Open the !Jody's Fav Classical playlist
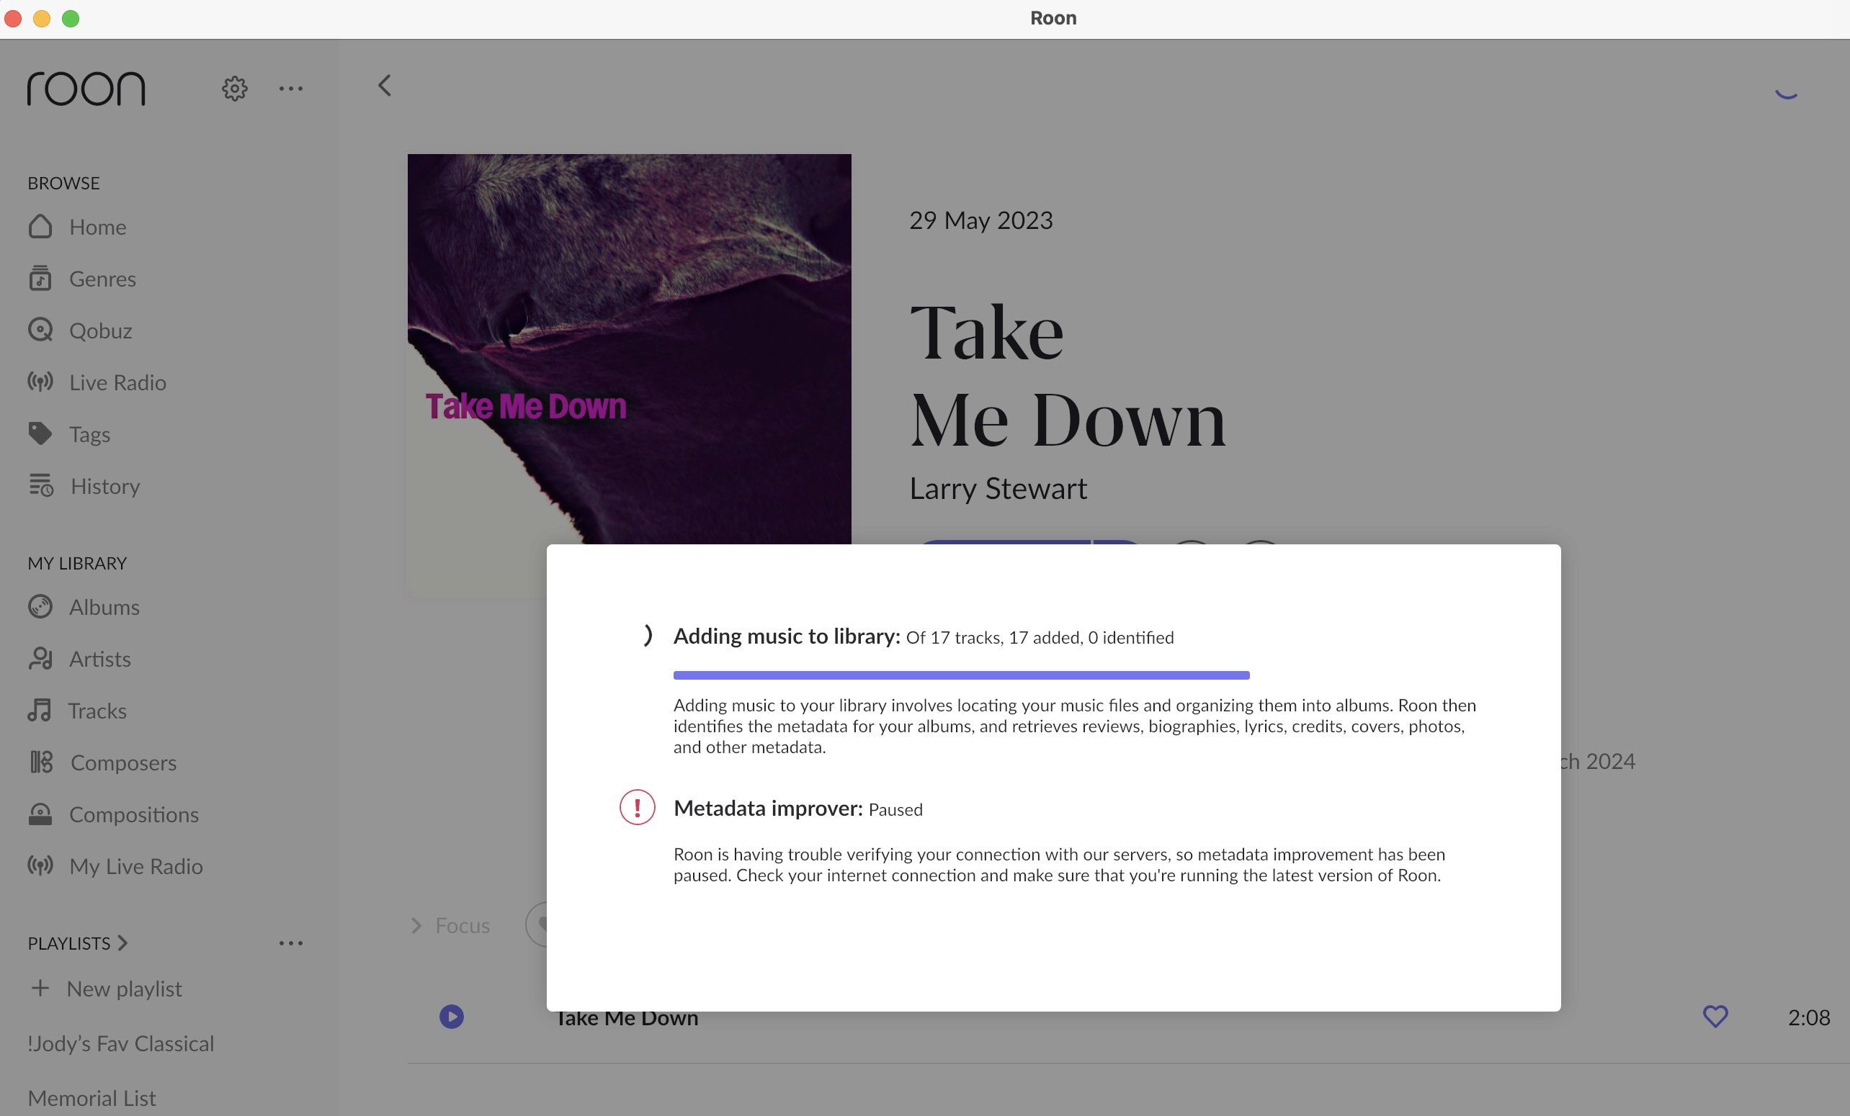Image resolution: width=1850 pixels, height=1116 pixels. [x=121, y=1043]
